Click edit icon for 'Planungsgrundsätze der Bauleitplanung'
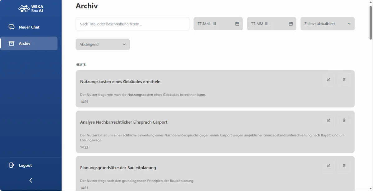The width and height of the screenshot is (373, 191). click(x=329, y=166)
